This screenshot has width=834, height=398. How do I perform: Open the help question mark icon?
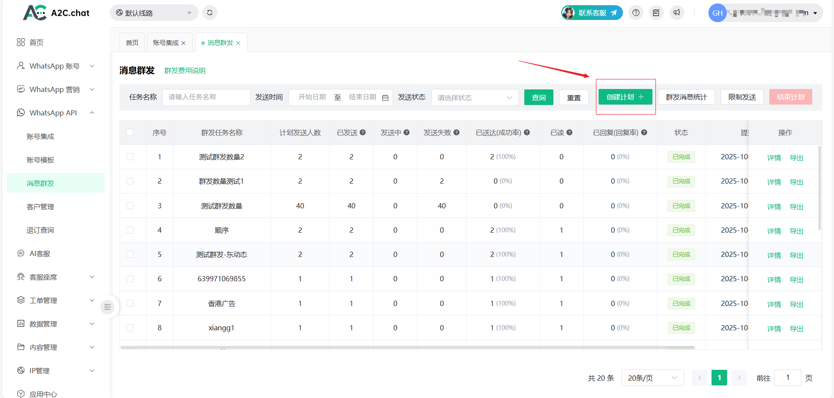pyautogui.click(x=636, y=13)
